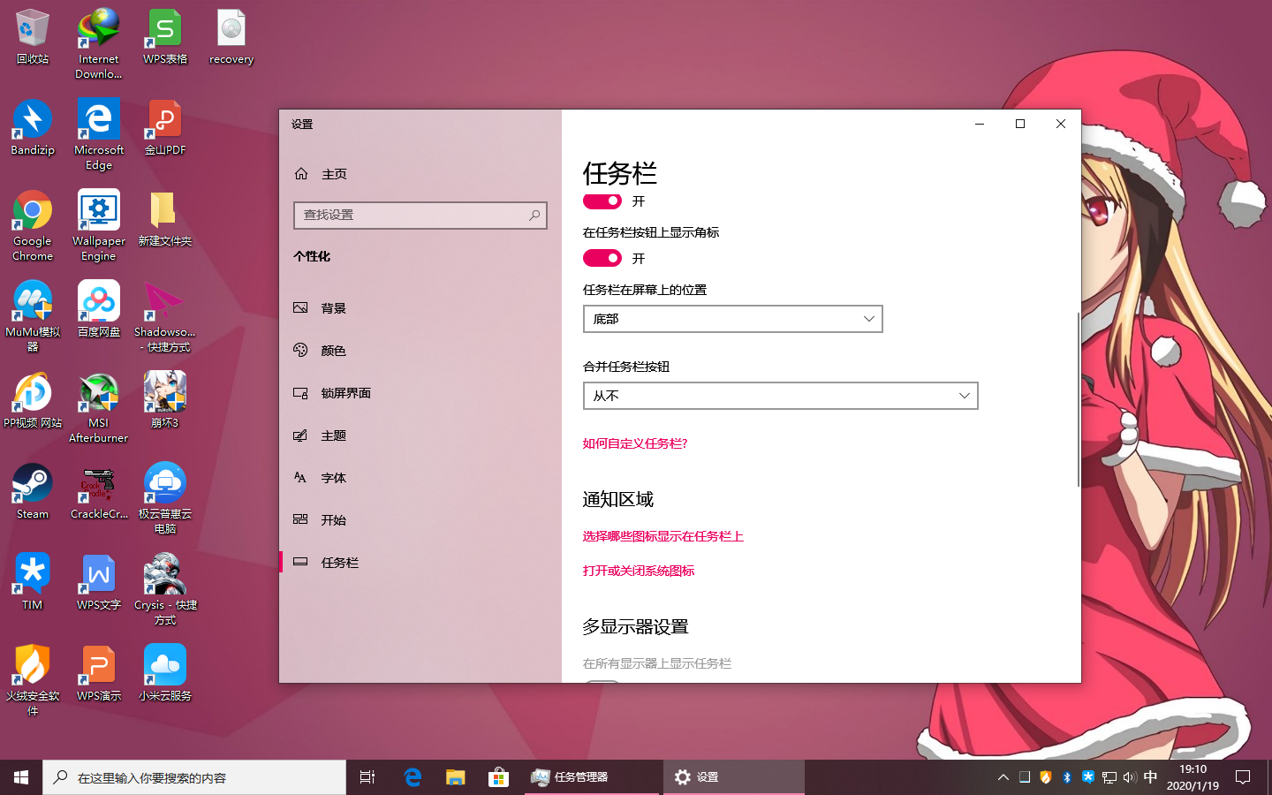Show hidden system tray icons chevron
1272x795 pixels.
pos(1003,777)
